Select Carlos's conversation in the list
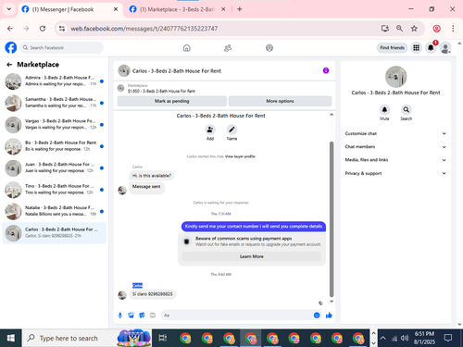The height and width of the screenshot is (347, 463). pos(55,233)
